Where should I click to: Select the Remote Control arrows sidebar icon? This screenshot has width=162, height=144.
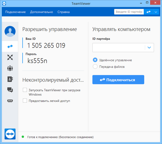pyautogui.click(x=10, y=46)
